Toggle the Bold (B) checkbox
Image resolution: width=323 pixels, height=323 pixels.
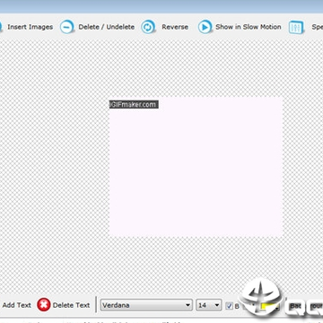230,306
